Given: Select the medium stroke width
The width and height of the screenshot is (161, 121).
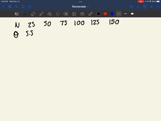Looking at the screenshot, I should click(125, 14).
